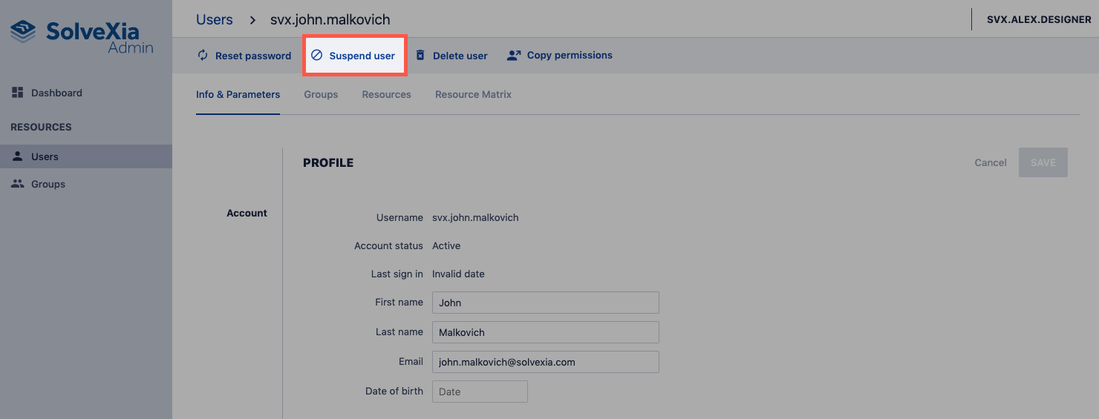Select the Users person icon in sidebar
The width and height of the screenshot is (1099, 419).
coord(18,156)
